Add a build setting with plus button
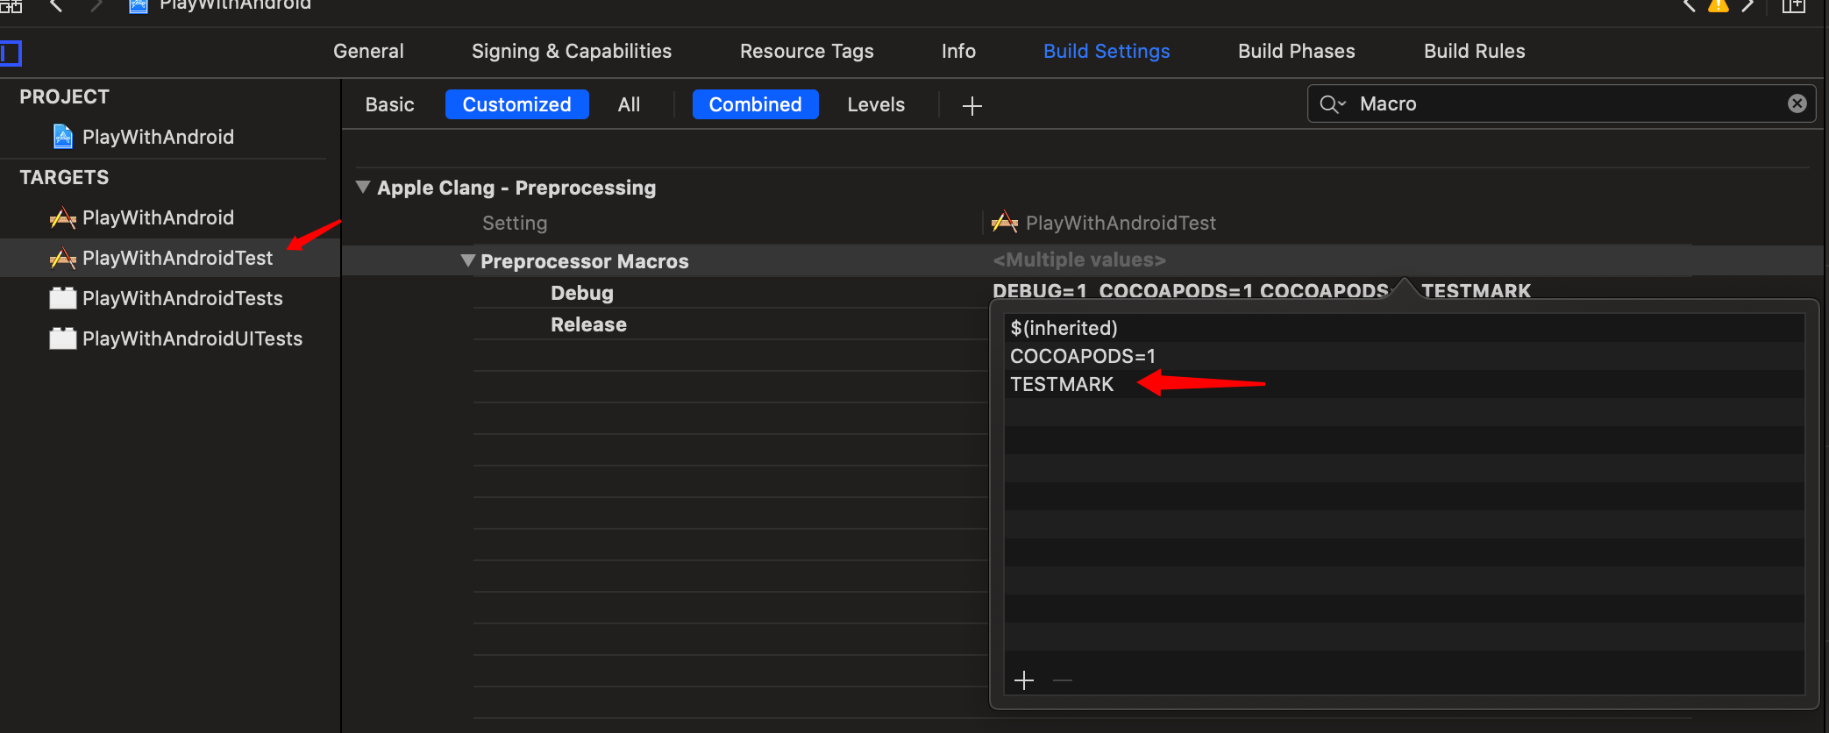1829x733 pixels. point(971,106)
